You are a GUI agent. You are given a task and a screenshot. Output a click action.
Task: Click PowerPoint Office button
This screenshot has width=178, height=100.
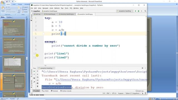(x=3, y=2)
